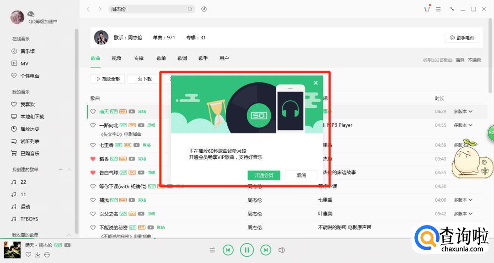This screenshot has width=494, height=263.
Task: Click the song progress bar in player
Action: coord(247,238)
